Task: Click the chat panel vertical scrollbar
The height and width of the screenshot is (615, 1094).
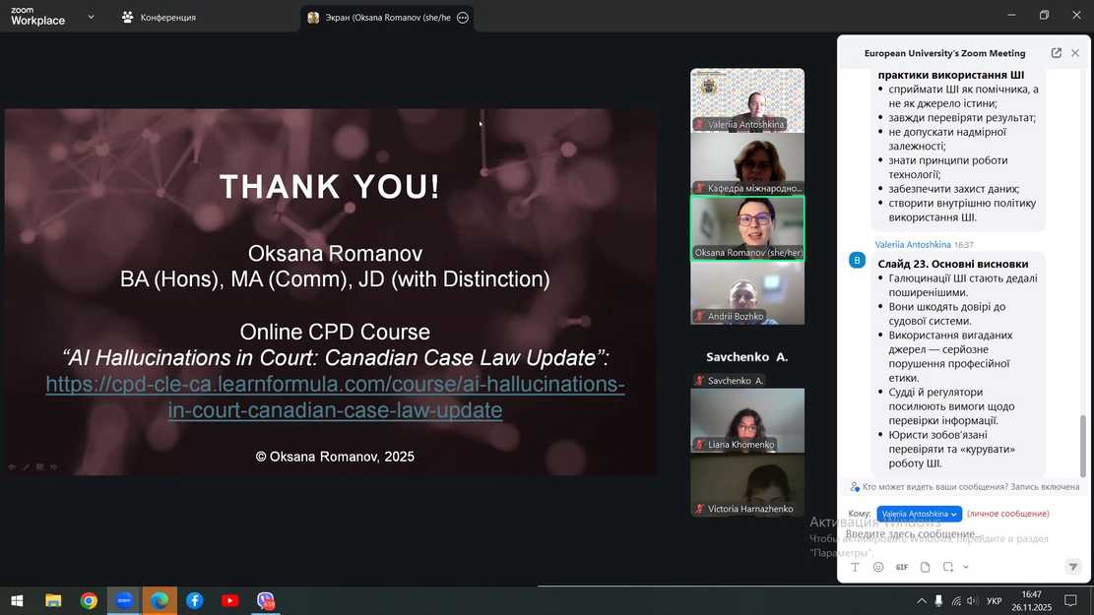Action: coord(1084,443)
